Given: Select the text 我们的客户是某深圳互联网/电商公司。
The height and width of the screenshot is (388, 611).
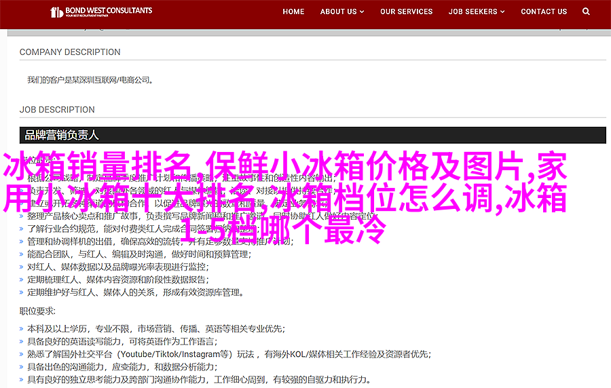Looking at the screenshot, I should point(90,80).
